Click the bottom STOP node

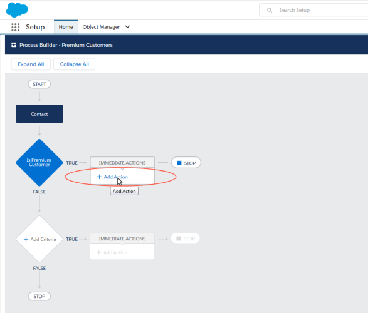tap(39, 296)
